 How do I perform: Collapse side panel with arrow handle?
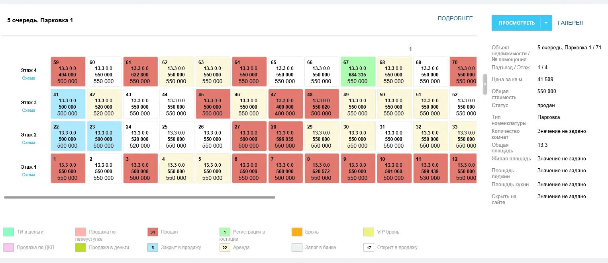click(x=485, y=84)
